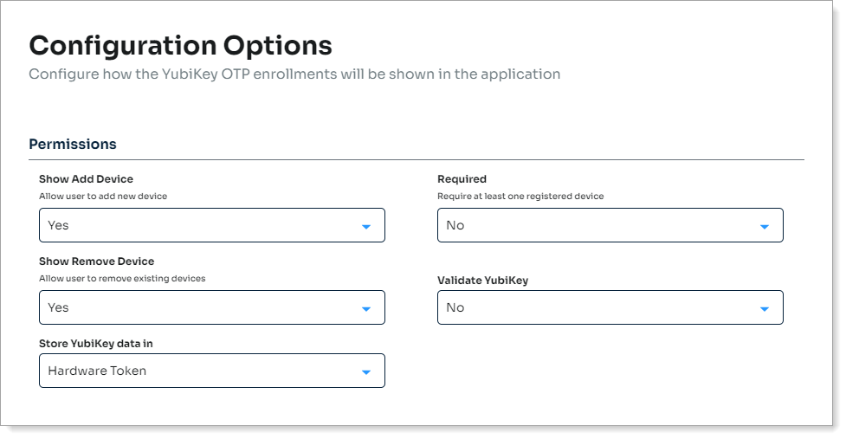The image size is (846, 439).
Task: Click the Validate YubiKey blue arrow icon
Action: click(765, 309)
